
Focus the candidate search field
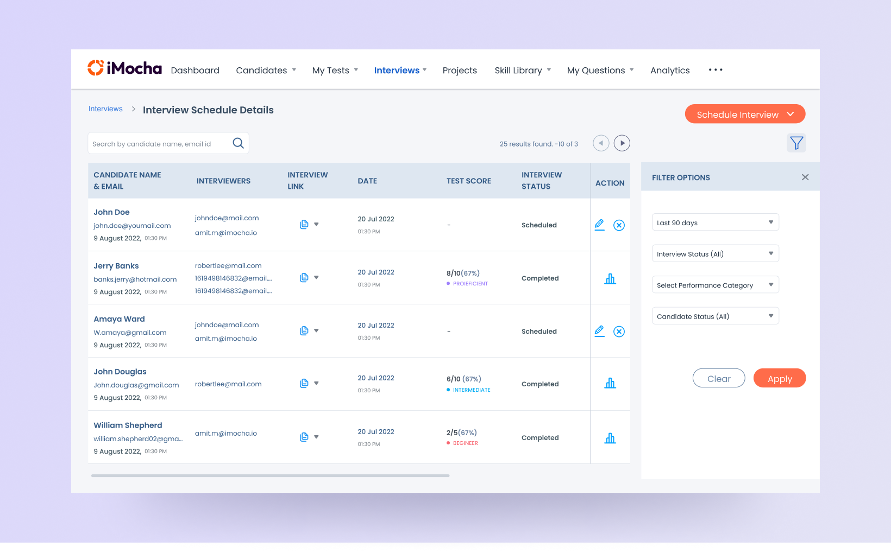[x=158, y=144]
